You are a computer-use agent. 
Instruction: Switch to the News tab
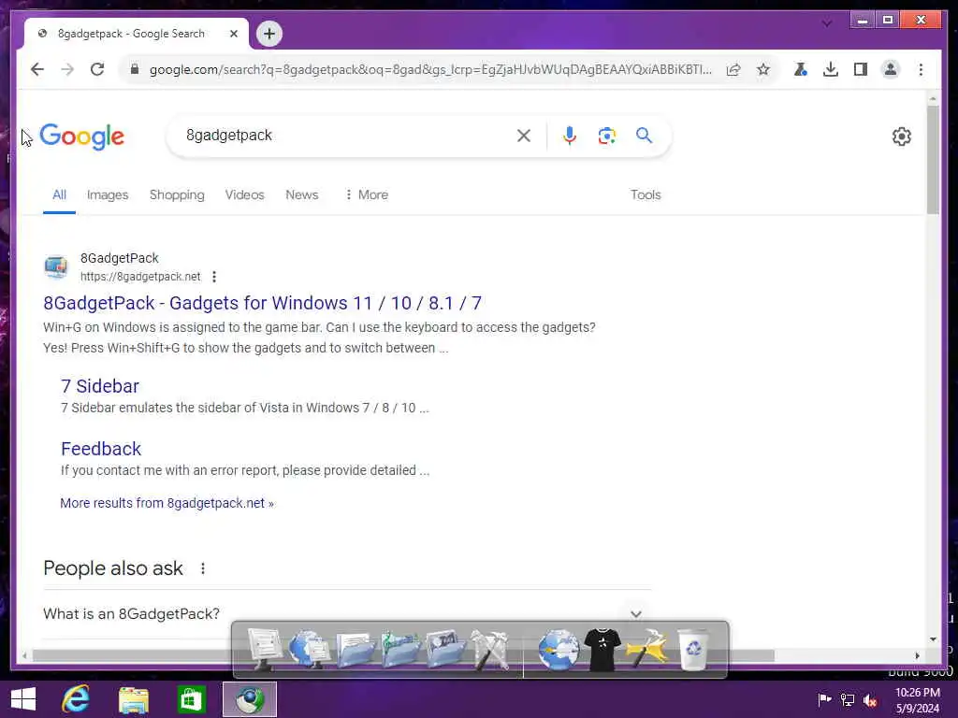(302, 194)
